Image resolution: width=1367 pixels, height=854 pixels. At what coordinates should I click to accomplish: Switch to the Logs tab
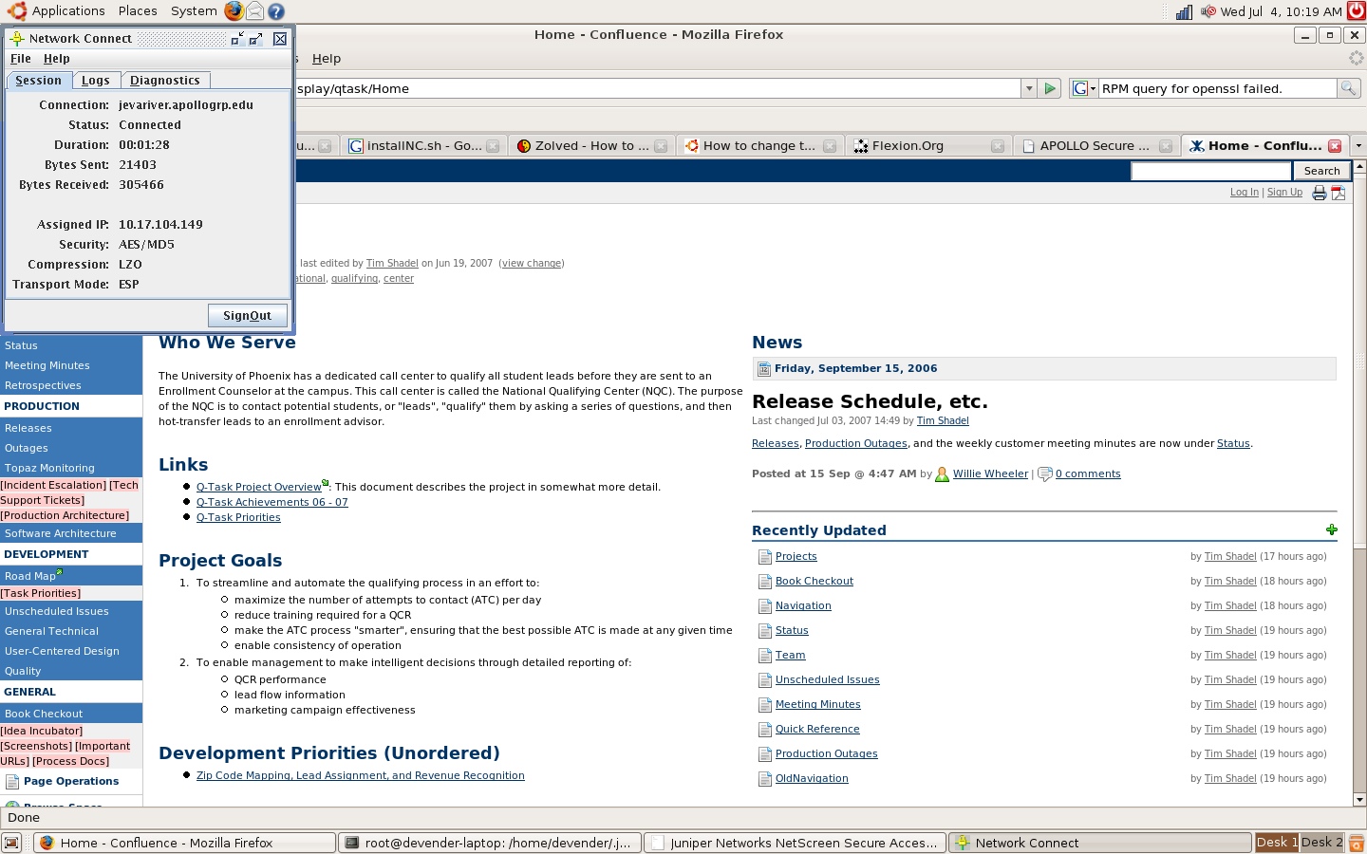[x=96, y=81]
